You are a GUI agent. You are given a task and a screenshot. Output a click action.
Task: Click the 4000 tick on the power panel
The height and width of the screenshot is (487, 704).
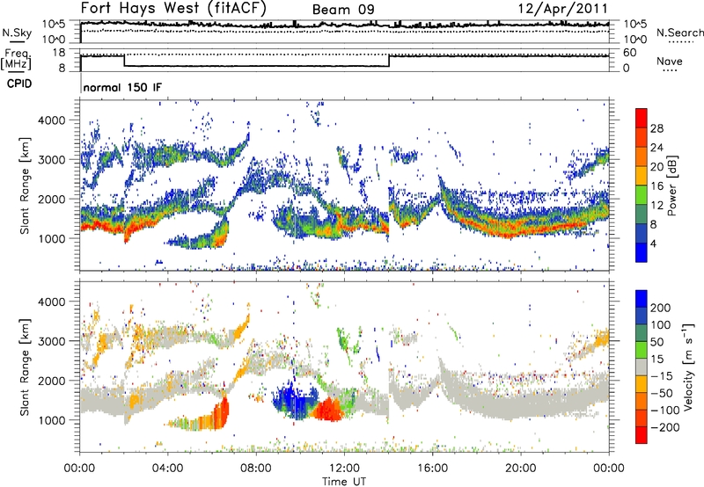pos(51,120)
